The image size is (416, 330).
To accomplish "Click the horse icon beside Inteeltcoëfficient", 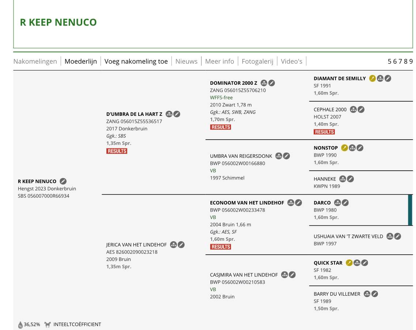I will [x=48, y=325].
